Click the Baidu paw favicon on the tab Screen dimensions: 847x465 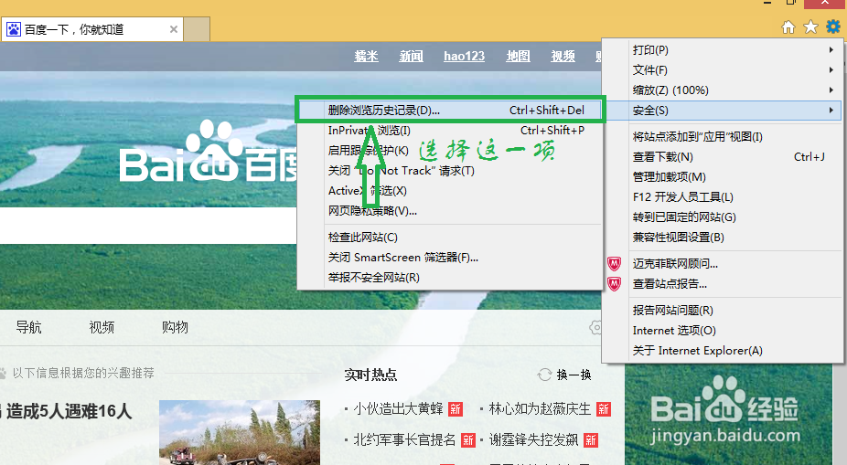(13, 29)
